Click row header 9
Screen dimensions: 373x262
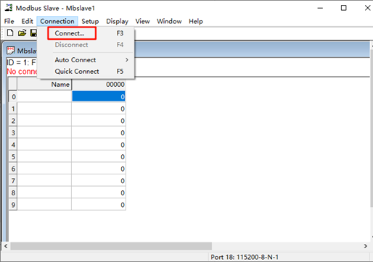(13, 205)
